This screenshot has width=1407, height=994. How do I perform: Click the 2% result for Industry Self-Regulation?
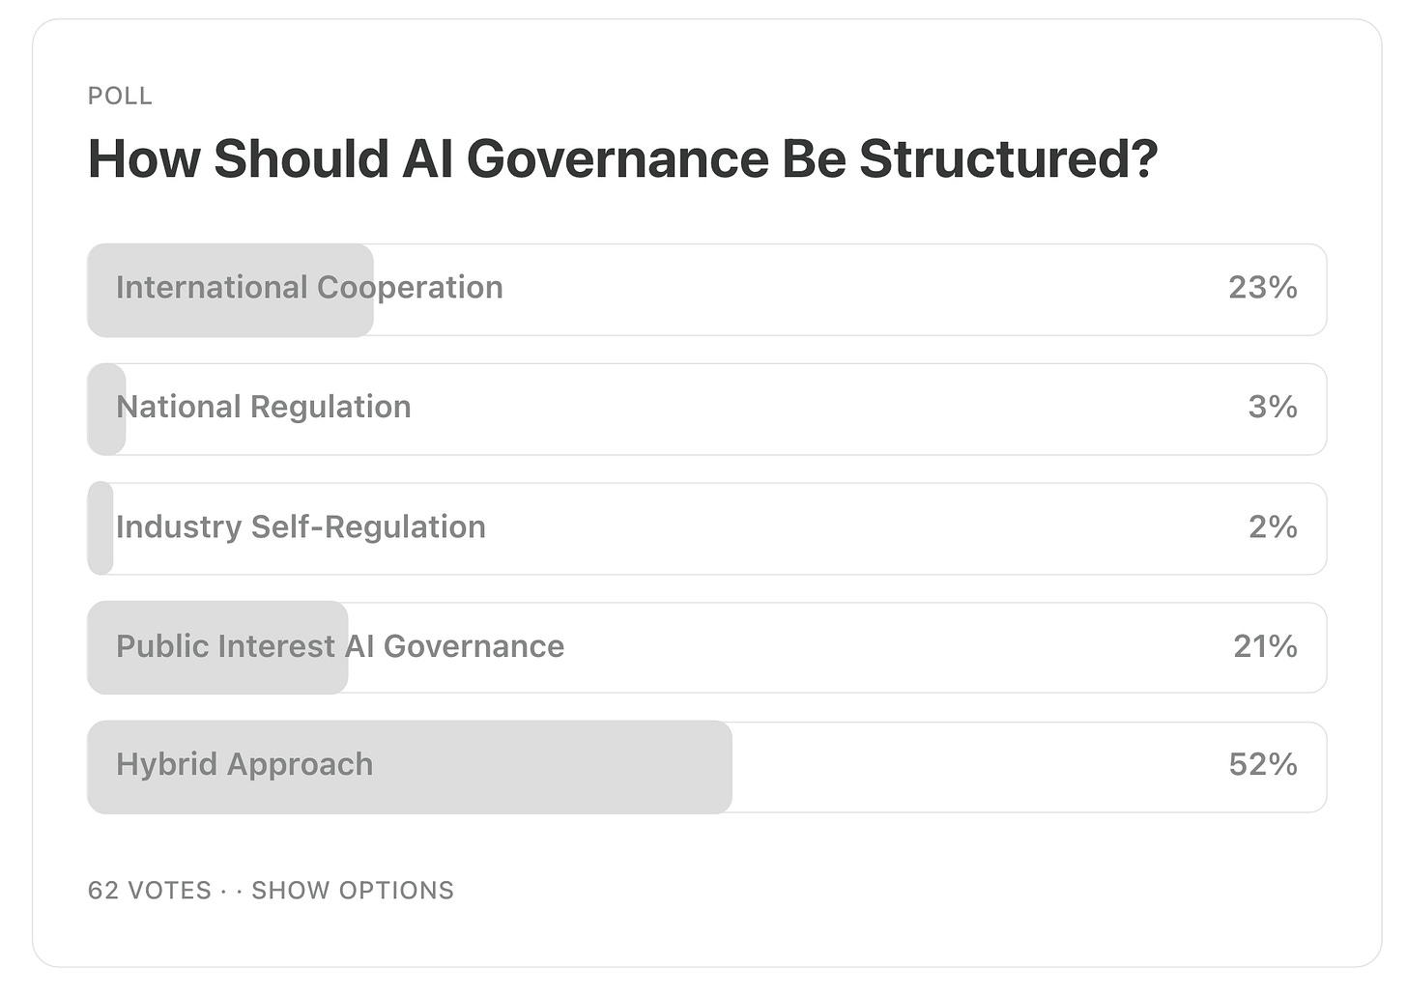[x=1273, y=526]
